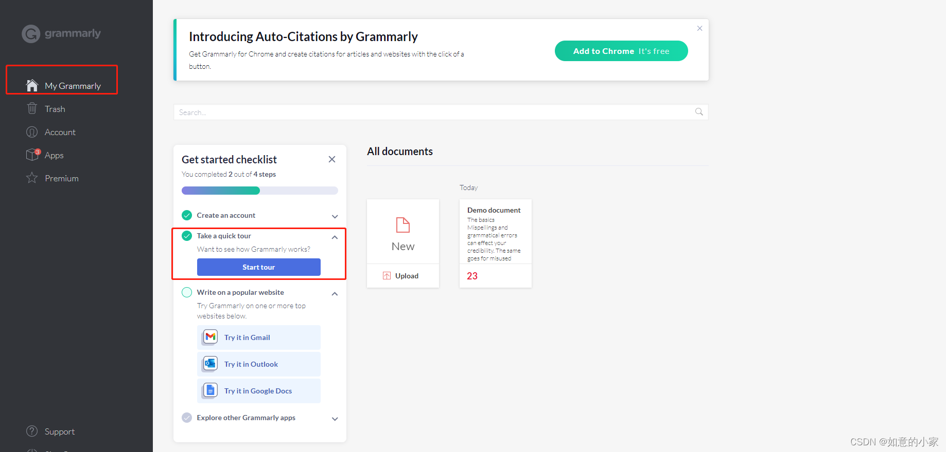Open Support in sidebar
Image resolution: width=946 pixels, height=452 pixels.
60,431
